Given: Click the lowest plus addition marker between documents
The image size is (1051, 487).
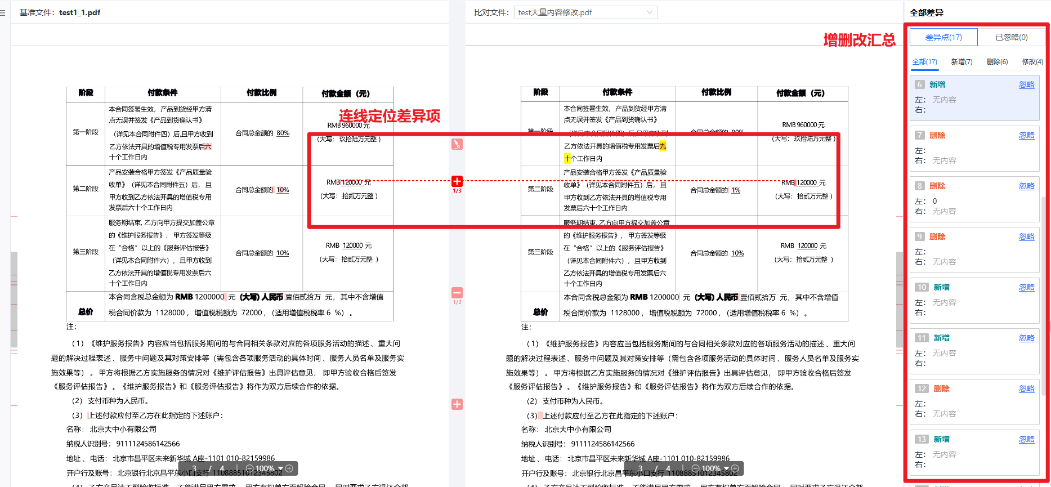Looking at the screenshot, I should coord(457,404).
